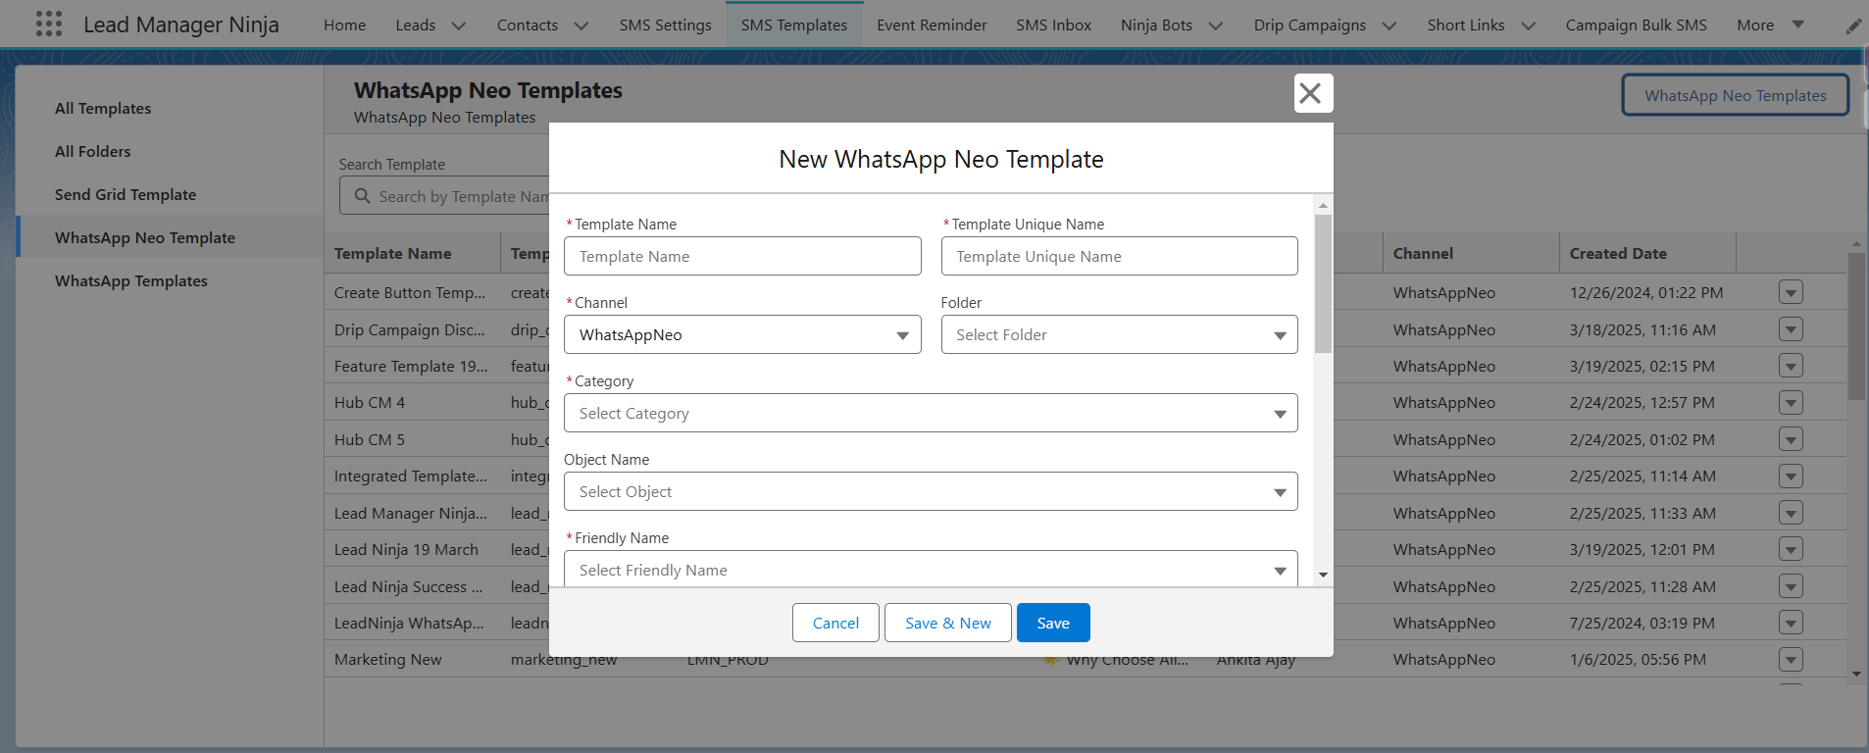Open the Select Object dropdown
The width and height of the screenshot is (1869, 753).
931,491
